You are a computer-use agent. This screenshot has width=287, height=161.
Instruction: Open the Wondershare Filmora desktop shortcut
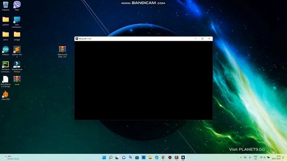point(17,67)
